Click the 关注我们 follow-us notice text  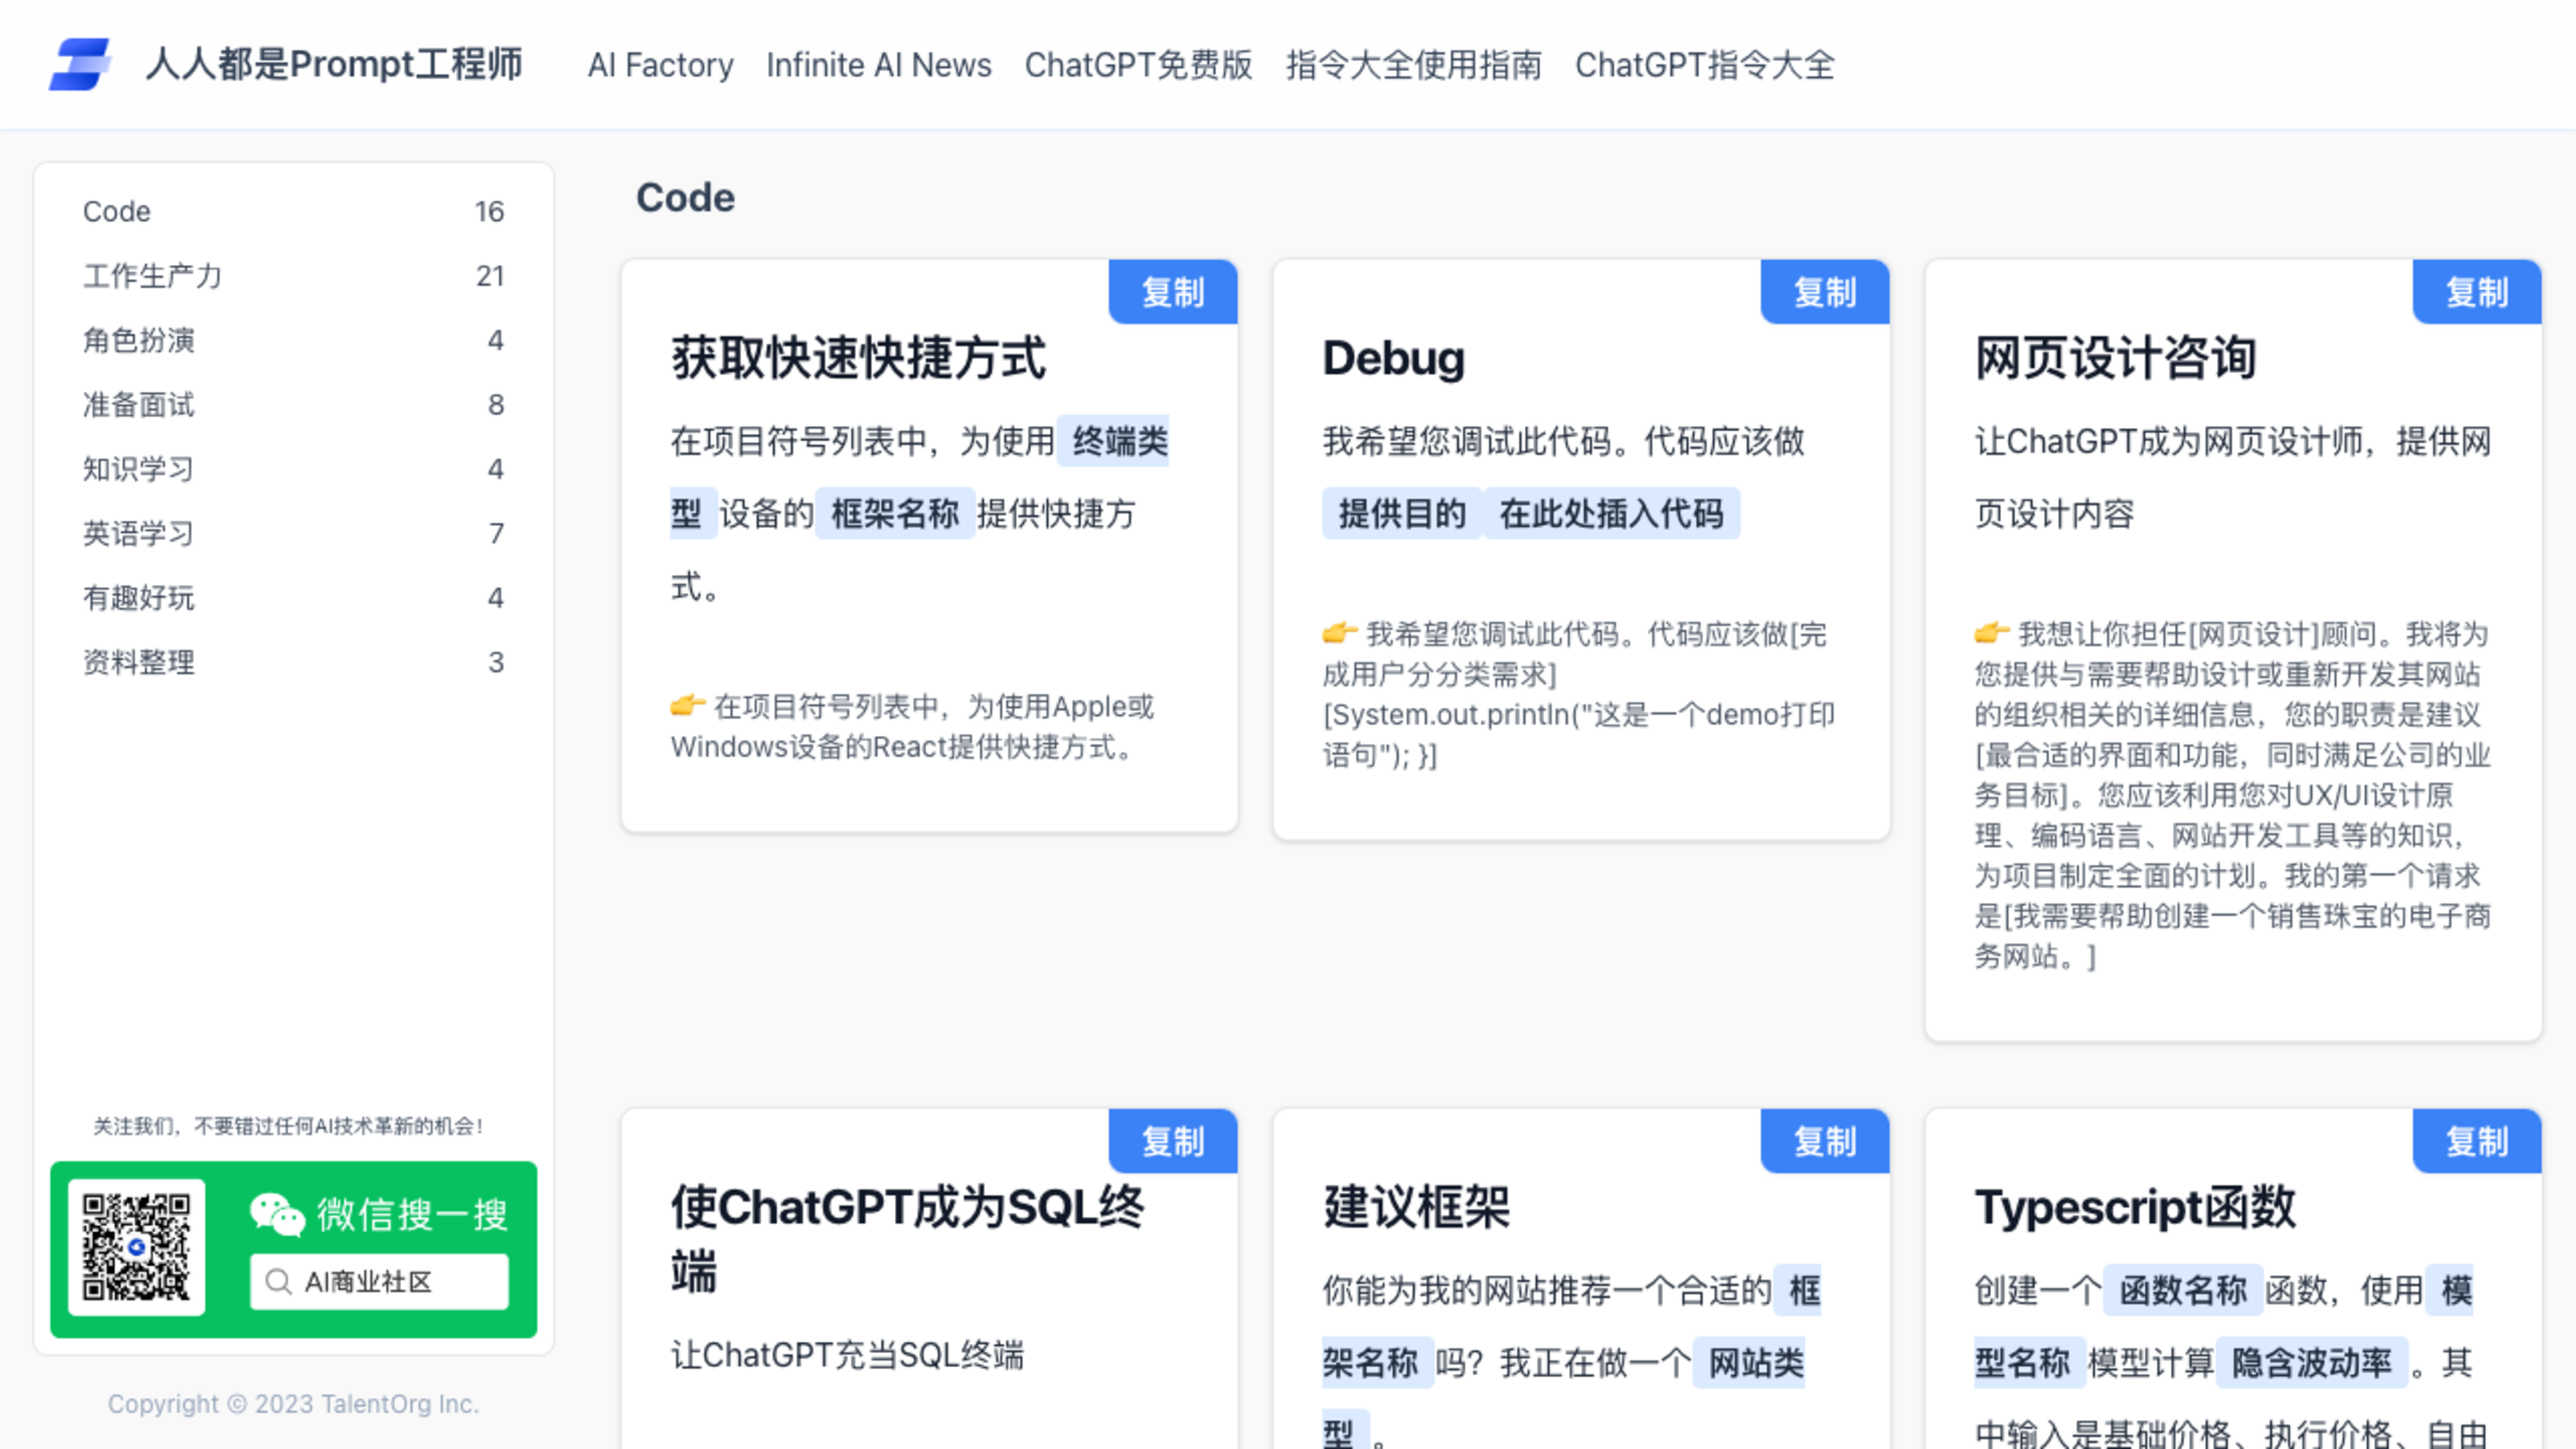coord(289,1126)
